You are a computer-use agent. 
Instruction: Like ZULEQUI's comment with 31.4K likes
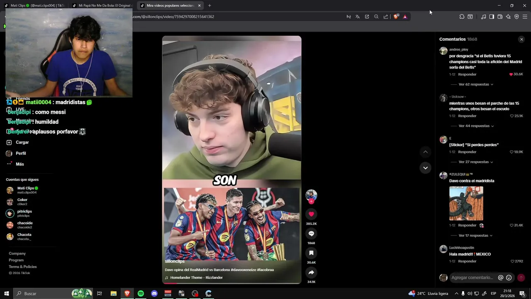click(512, 225)
